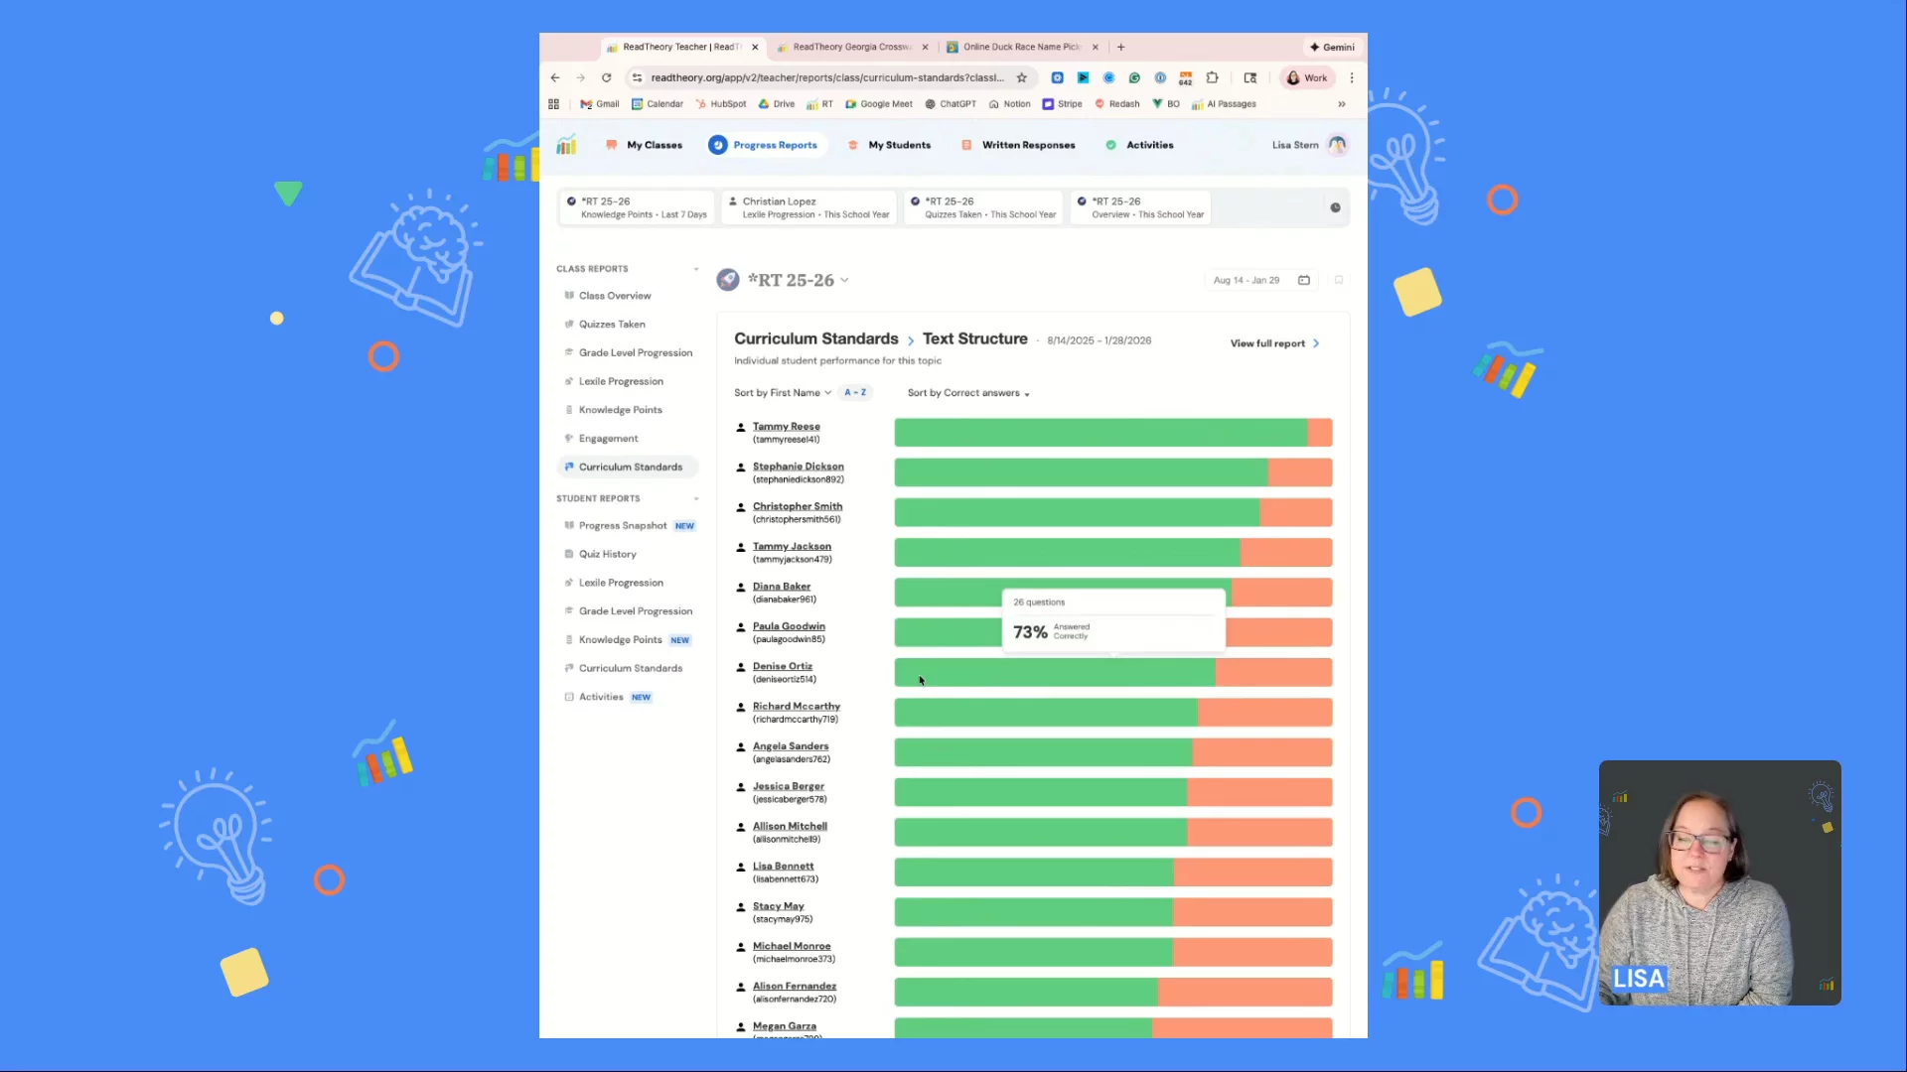Bookmark page with the star icon
Viewport: 1907px width, 1072px height.
[x=1021, y=77]
